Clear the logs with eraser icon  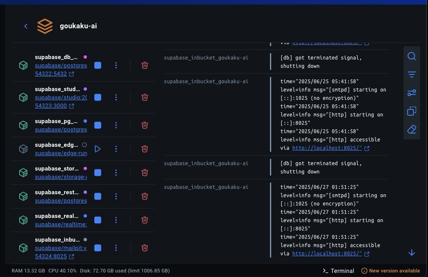point(412,129)
